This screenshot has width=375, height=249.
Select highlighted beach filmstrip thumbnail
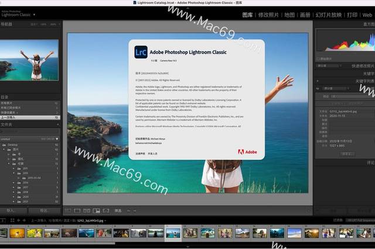coord(173,233)
